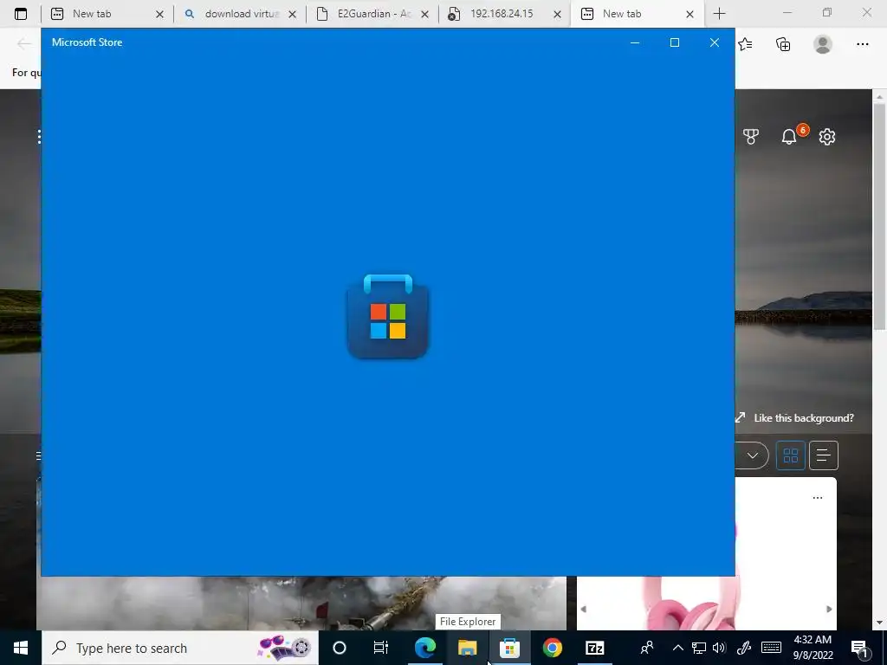
Task: Click the Edge page scrollbar thumb
Action: (879, 216)
